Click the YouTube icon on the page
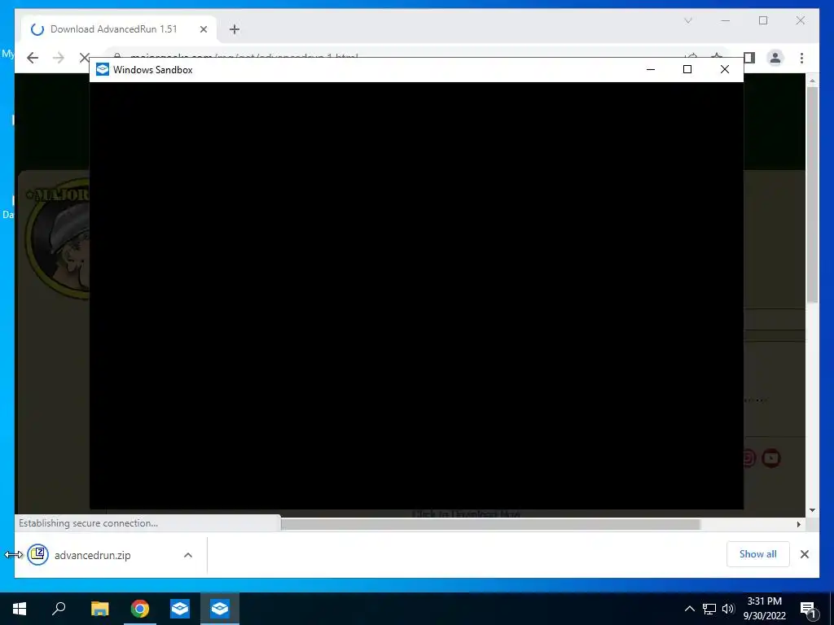Image resolution: width=834 pixels, height=625 pixels. tap(771, 458)
